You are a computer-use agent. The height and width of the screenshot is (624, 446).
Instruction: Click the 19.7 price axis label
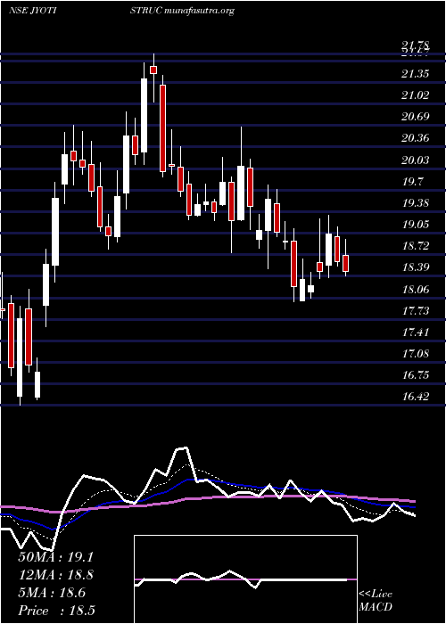[x=412, y=182]
